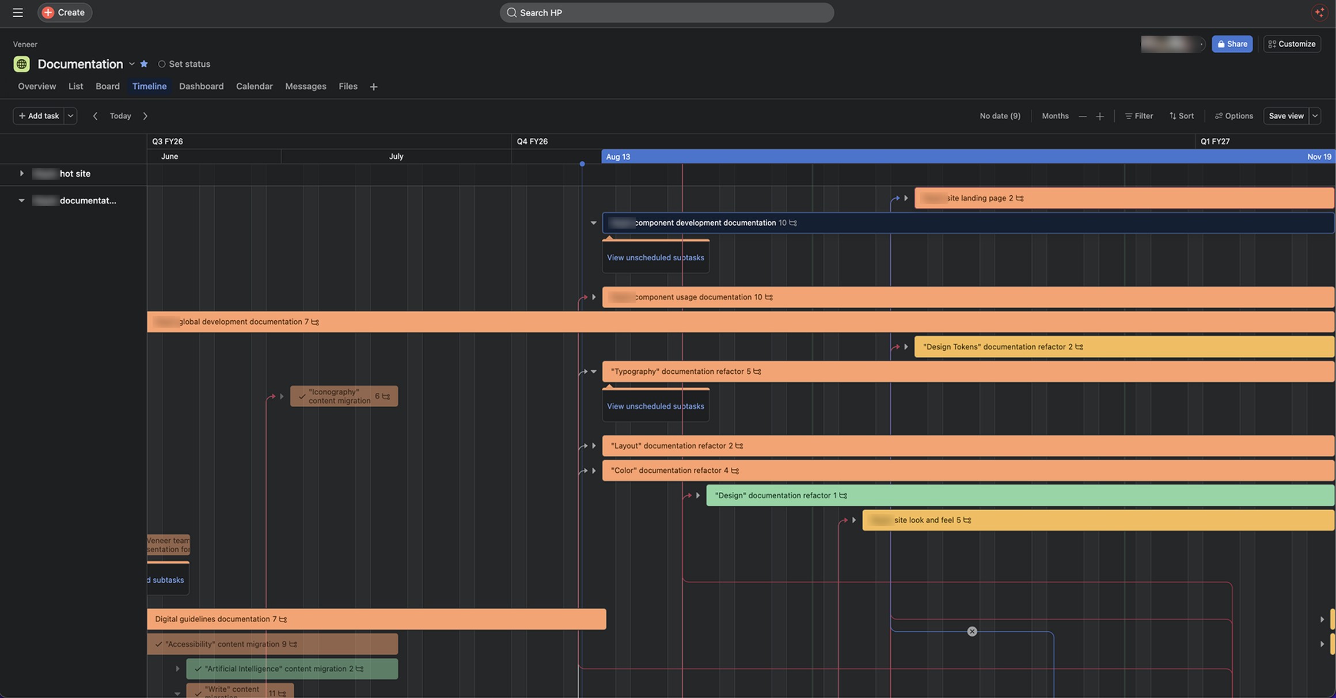Expand Color documentation refactor subtasks
The width and height of the screenshot is (1336, 698).
[x=594, y=471]
